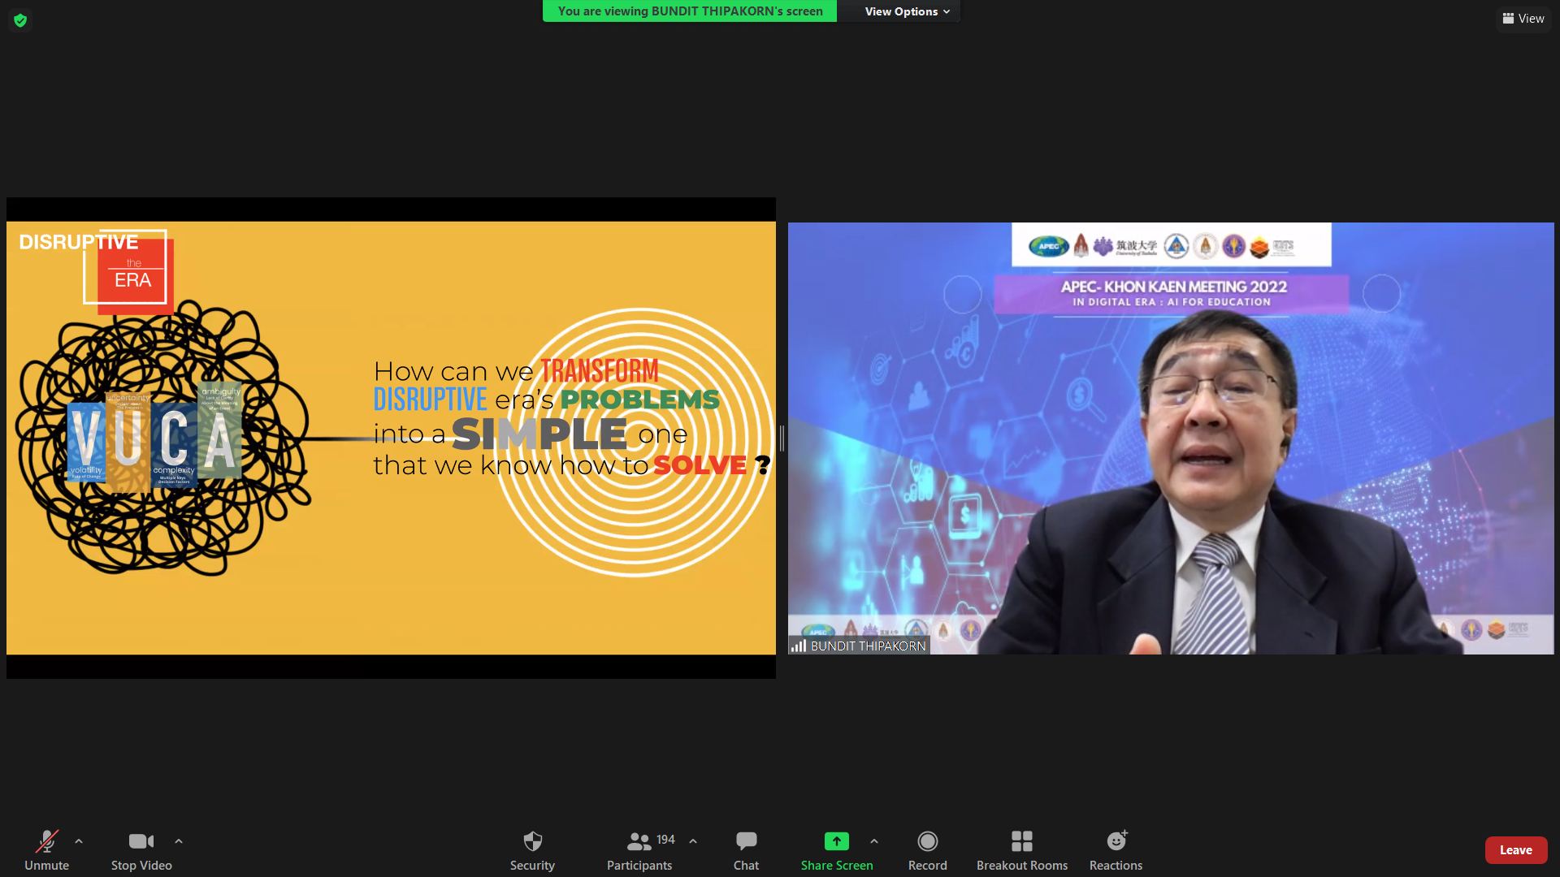Click BUNDIT THIPAKORN's video tile
The width and height of the screenshot is (1560, 877).
click(x=1170, y=438)
